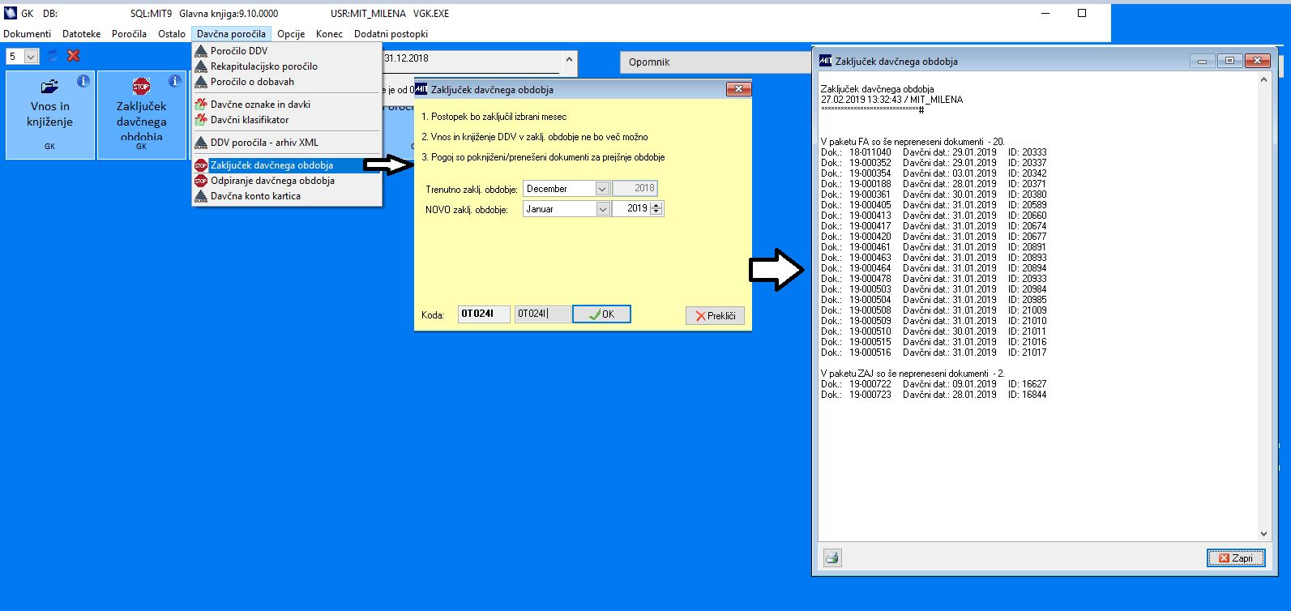
Task: Click document row 19-000723
Action: (x=934, y=395)
